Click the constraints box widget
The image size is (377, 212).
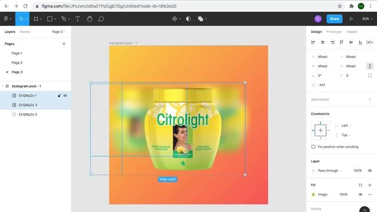tap(320, 131)
